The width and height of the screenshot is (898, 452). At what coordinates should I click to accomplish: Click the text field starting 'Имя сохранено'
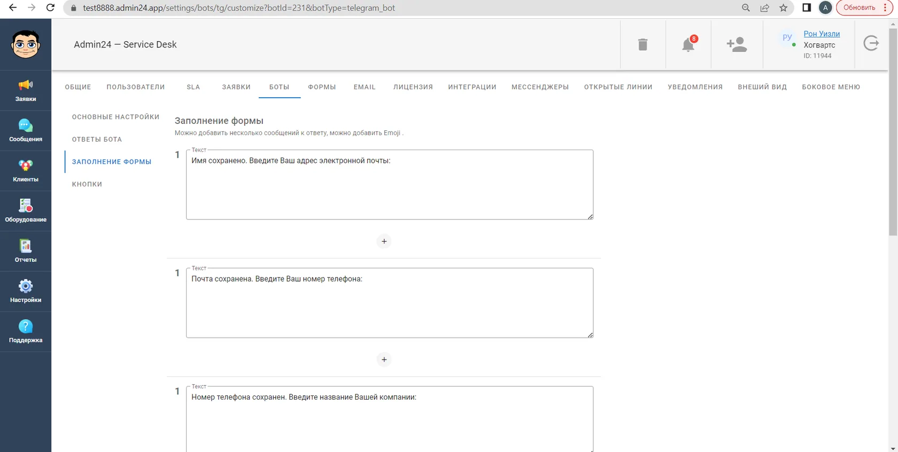[x=390, y=185]
